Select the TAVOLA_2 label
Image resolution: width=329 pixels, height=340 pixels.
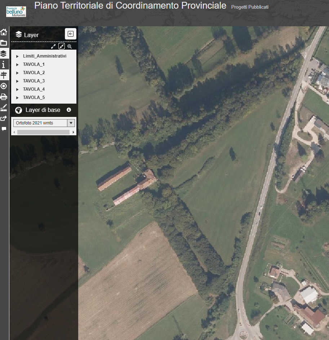(34, 72)
